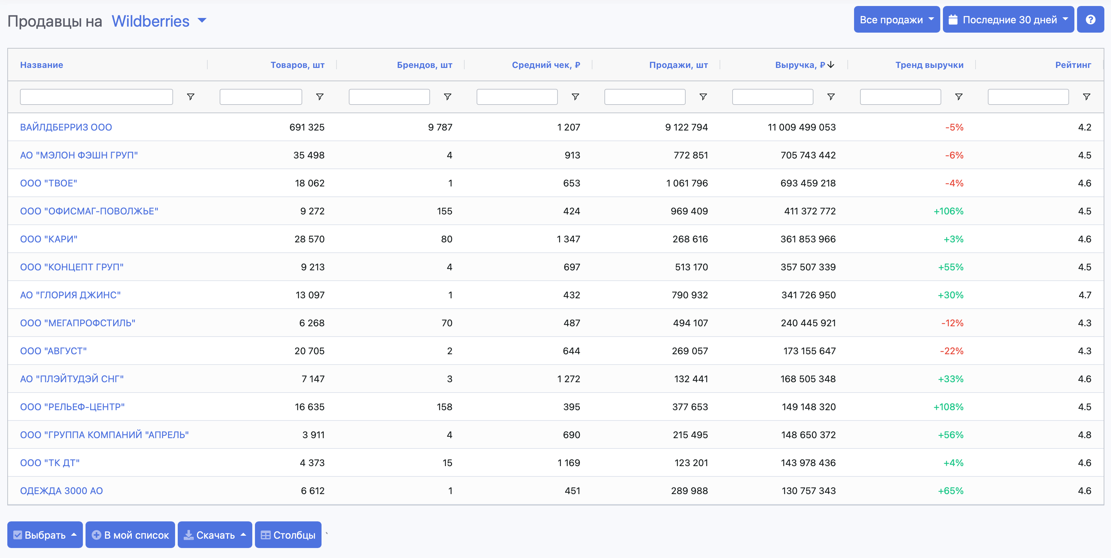
Task: Open filter icon for Средний чек column
Action: pyautogui.click(x=575, y=97)
